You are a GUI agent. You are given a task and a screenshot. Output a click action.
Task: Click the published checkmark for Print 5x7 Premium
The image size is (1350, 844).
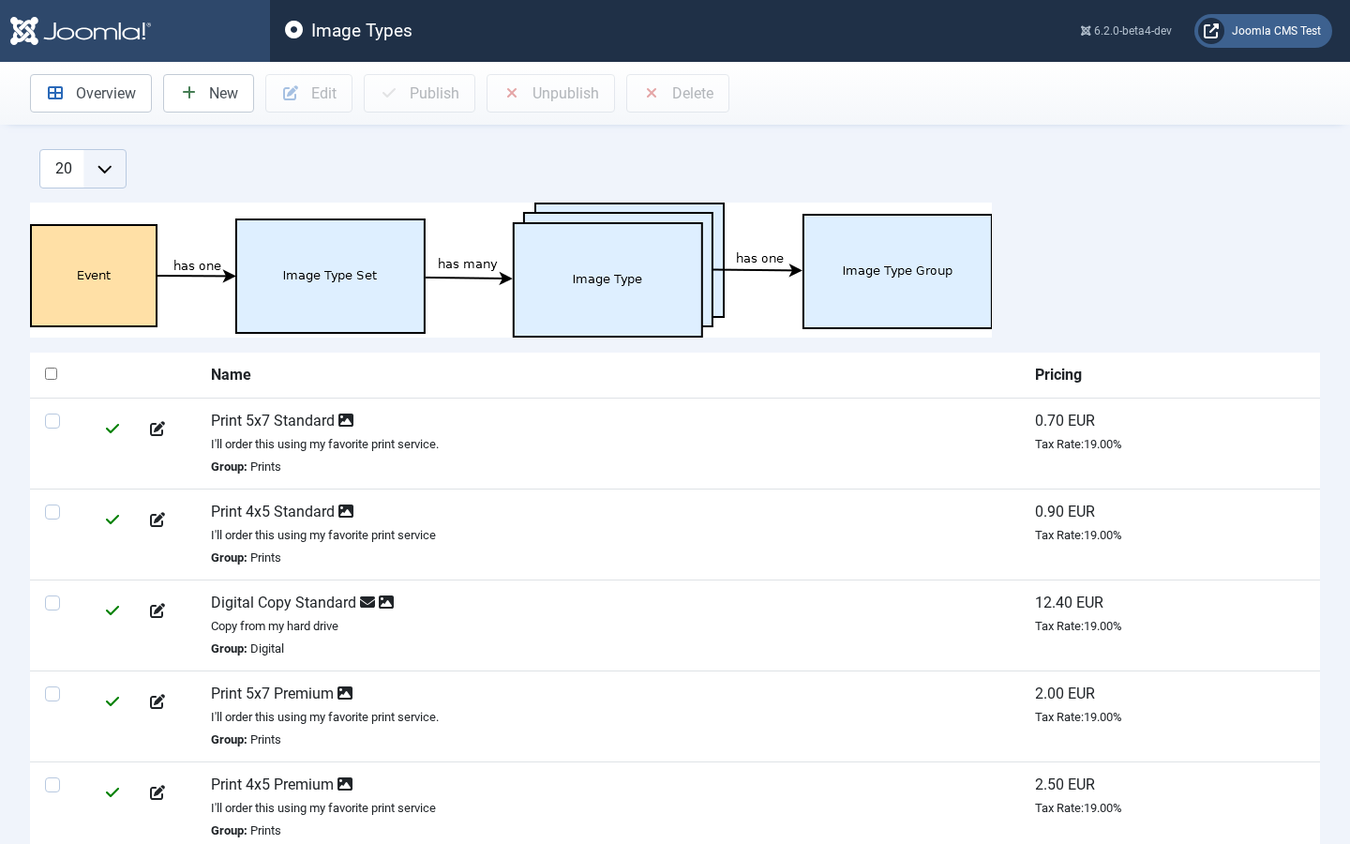pyautogui.click(x=112, y=701)
